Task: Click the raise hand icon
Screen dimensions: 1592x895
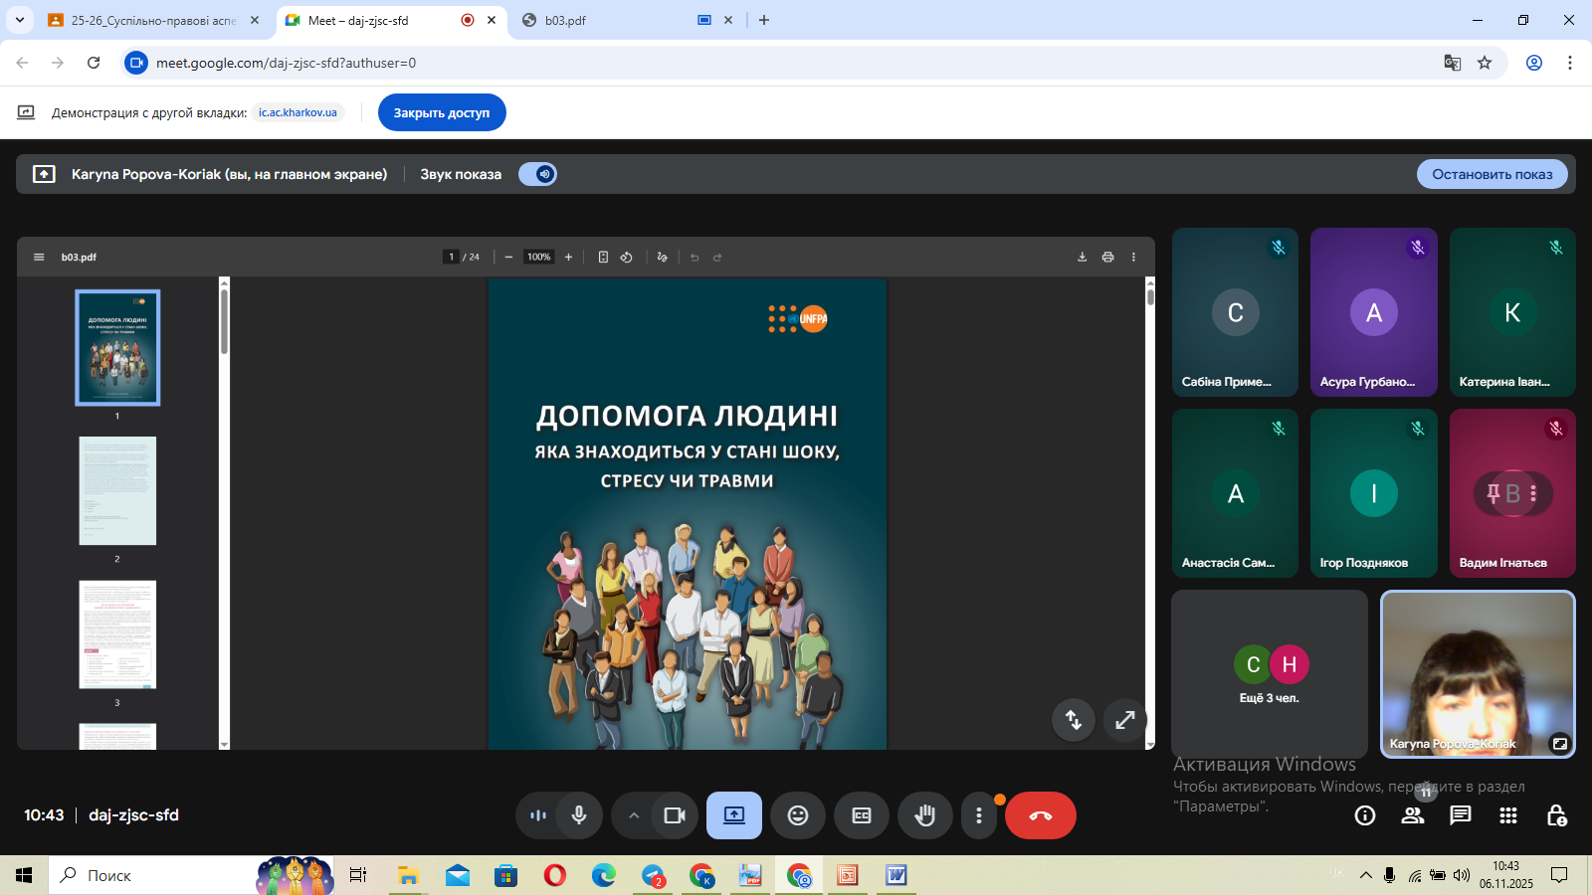Action: (x=925, y=815)
